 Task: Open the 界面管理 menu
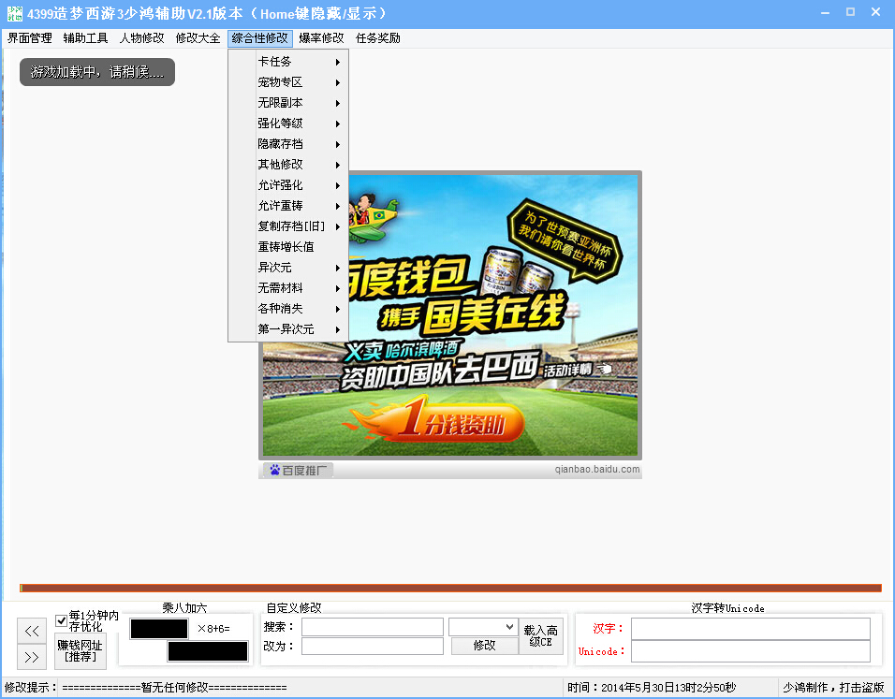coord(29,38)
